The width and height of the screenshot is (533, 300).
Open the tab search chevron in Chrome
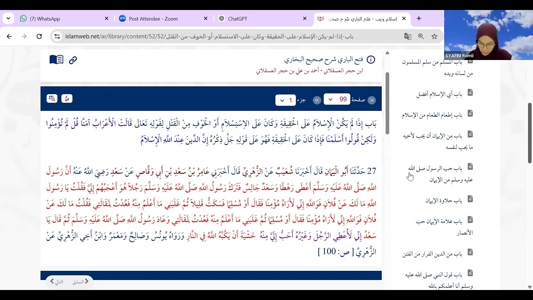[8, 19]
